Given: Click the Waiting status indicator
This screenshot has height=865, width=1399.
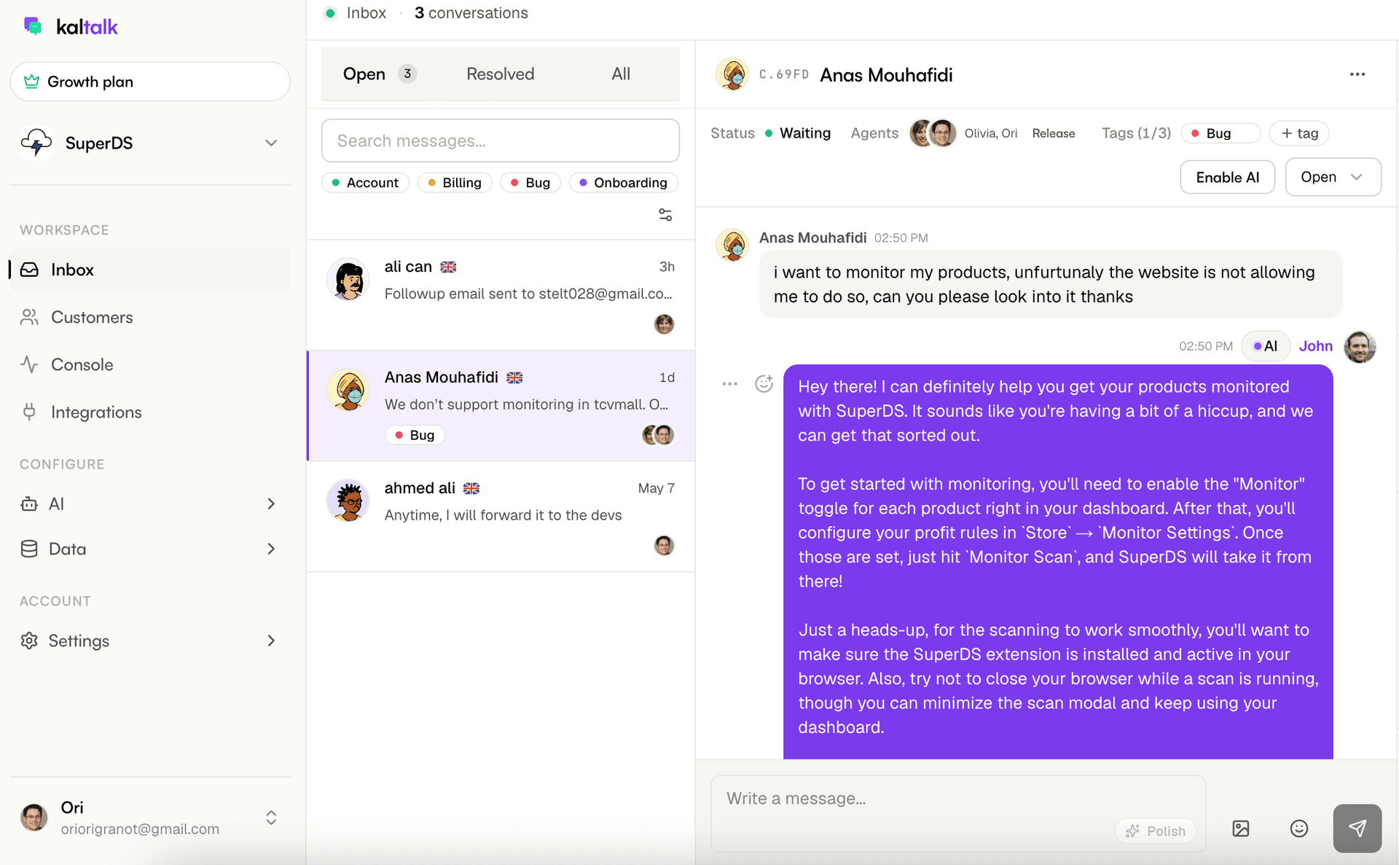Looking at the screenshot, I should pos(798,133).
